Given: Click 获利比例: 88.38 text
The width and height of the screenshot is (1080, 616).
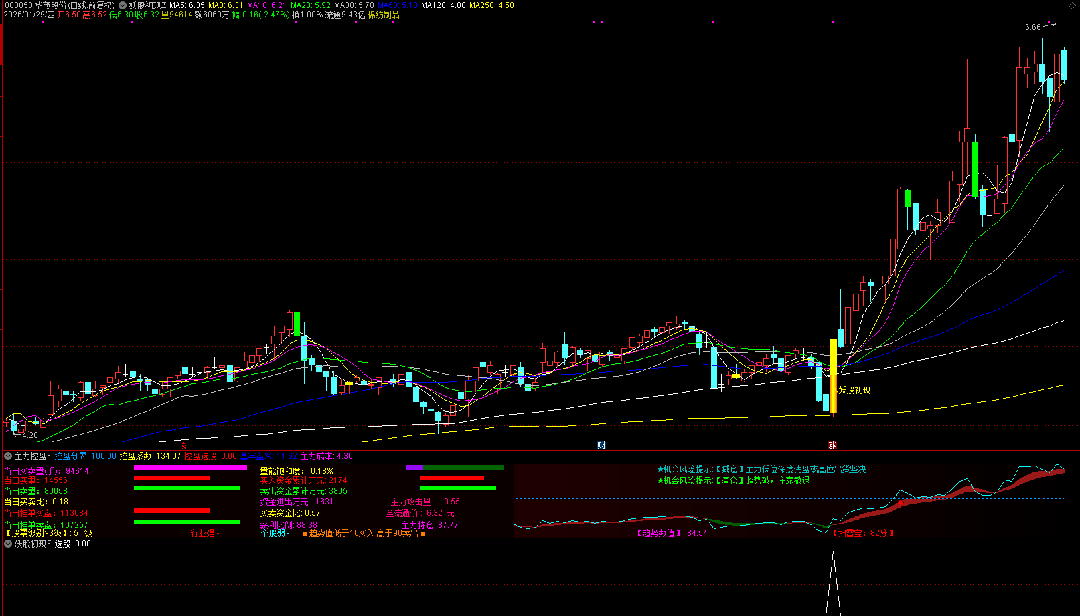Looking at the screenshot, I should coord(289,525).
